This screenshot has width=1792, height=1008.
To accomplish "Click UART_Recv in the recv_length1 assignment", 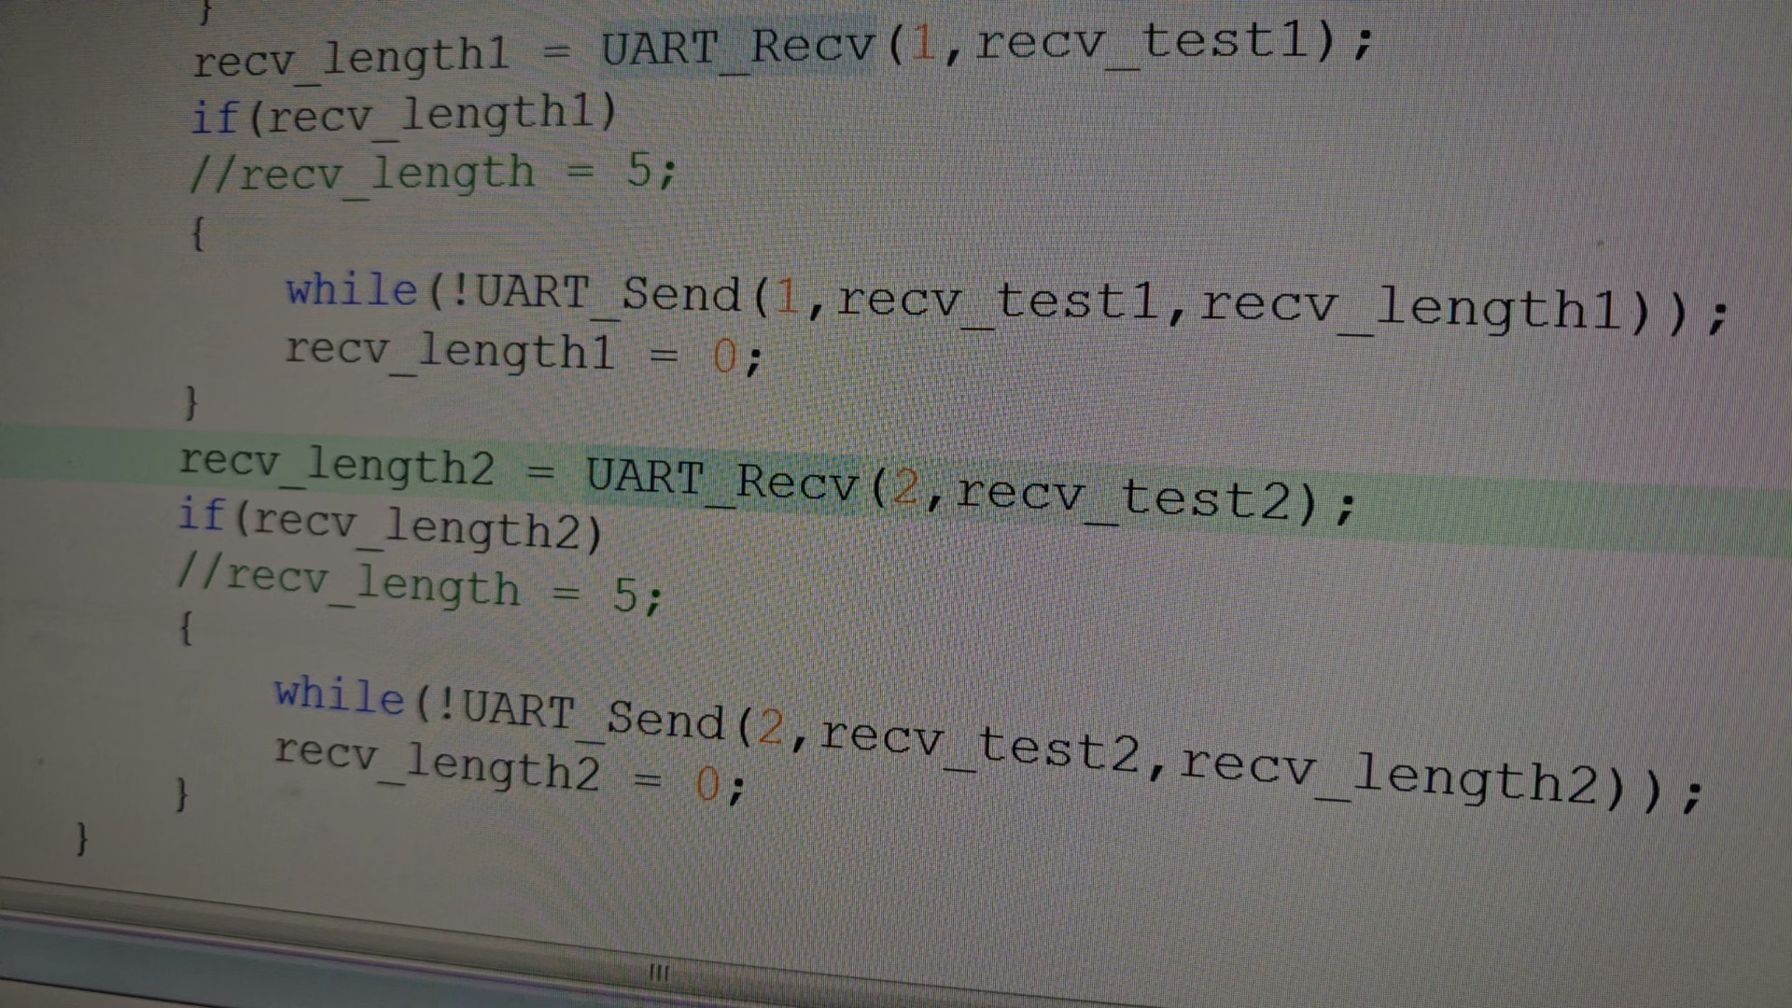I will (737, 47).
